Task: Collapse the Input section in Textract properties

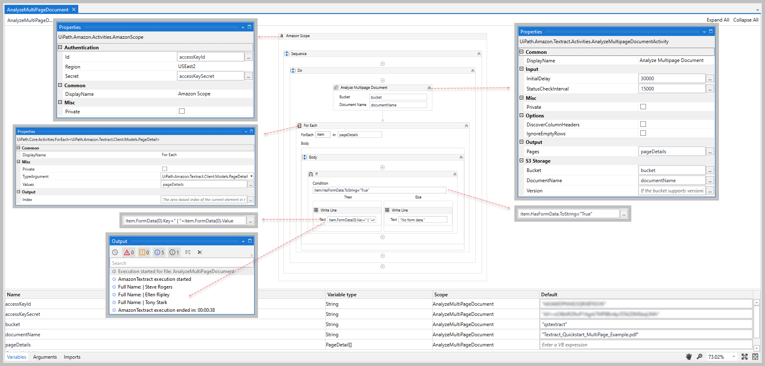Action: (521, 69)
